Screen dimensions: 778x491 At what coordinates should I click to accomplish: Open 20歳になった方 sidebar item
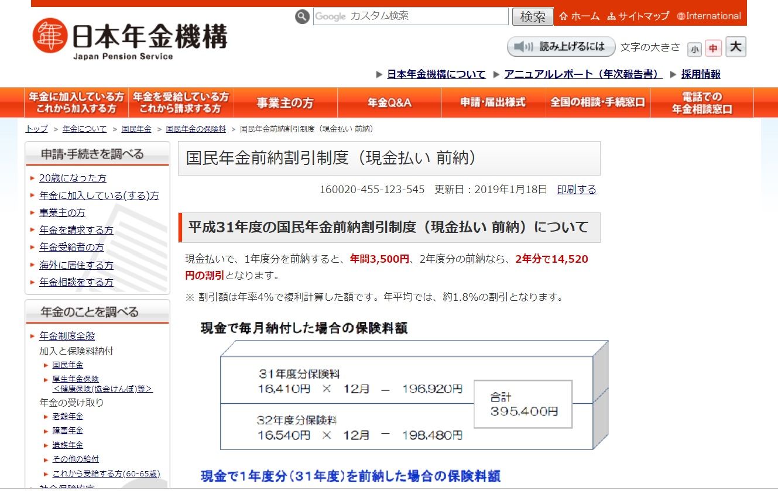[x=73, y=178]
